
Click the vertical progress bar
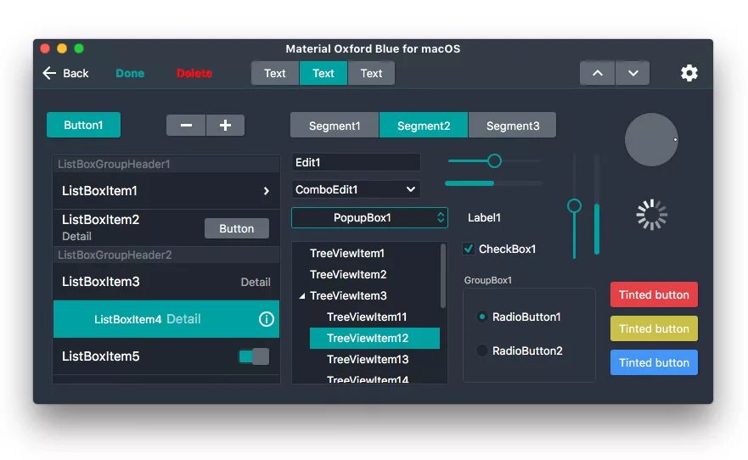click(x=596, y=204)
